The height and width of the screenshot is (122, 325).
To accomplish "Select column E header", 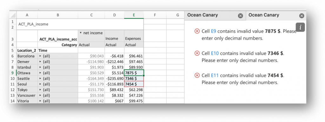I will click(134, 15).
